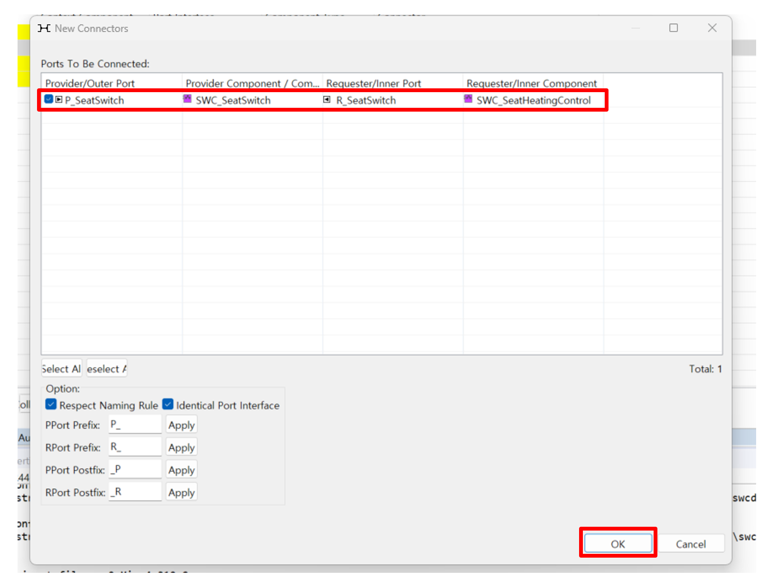Click the R_SeatSwitch requester port icon
The image size is (768, 579).
tap(327, 100)
